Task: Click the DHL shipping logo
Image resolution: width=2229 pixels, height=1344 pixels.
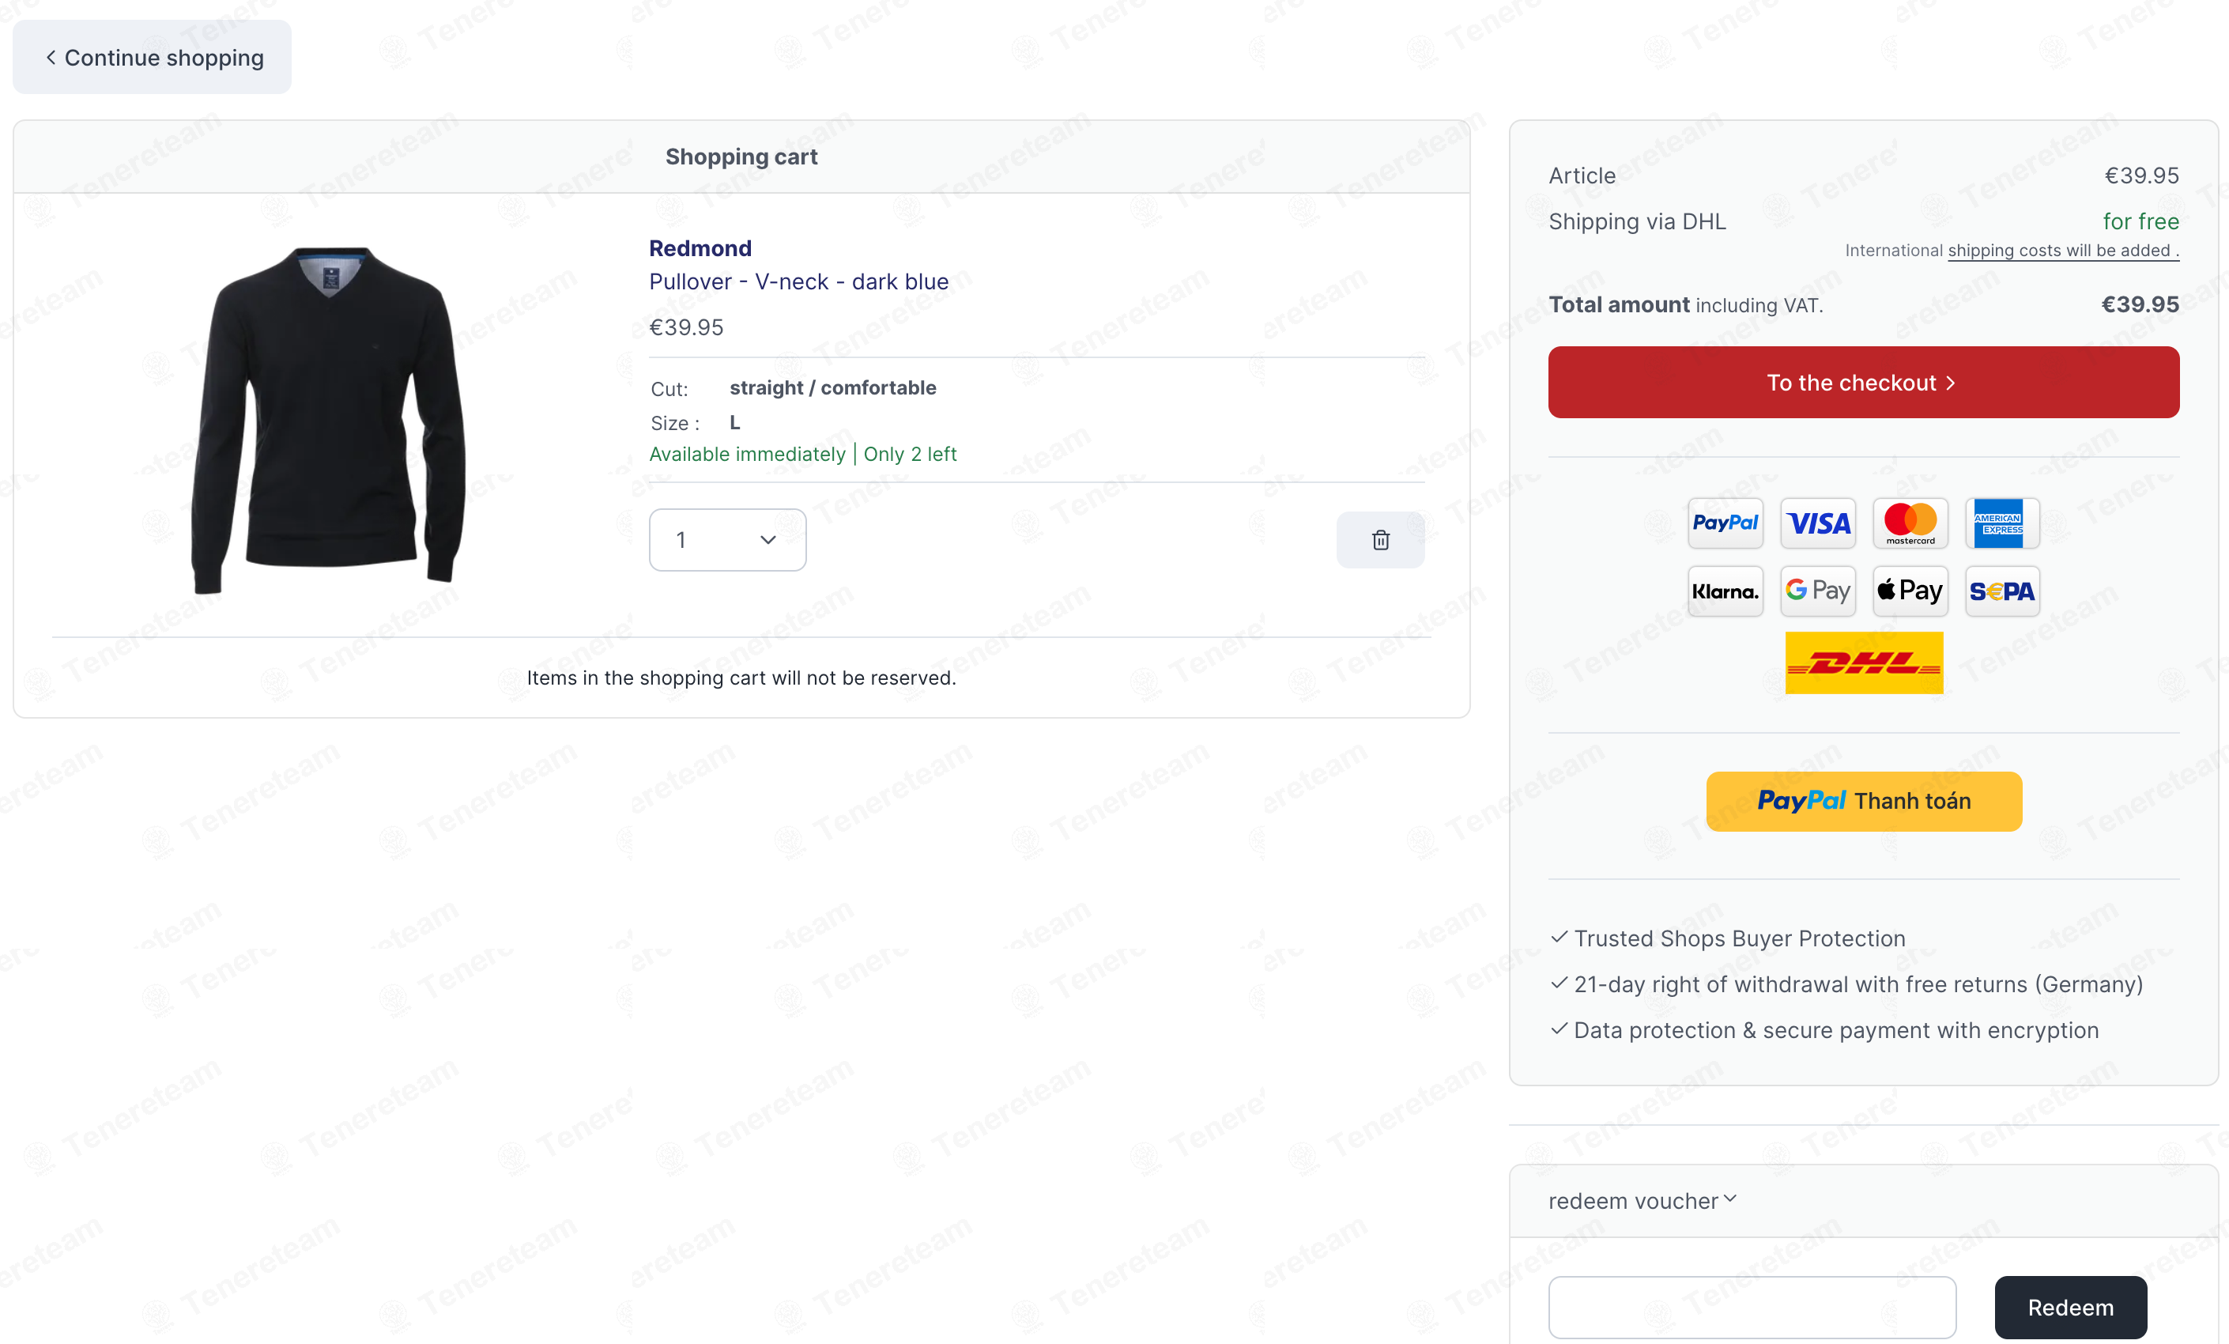Action: (1864, 663)
